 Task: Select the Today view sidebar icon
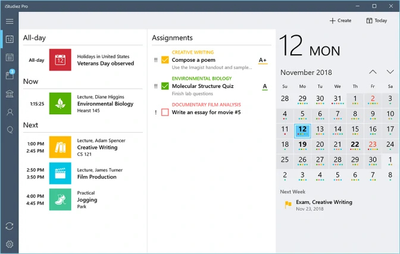tap(10, 39)
